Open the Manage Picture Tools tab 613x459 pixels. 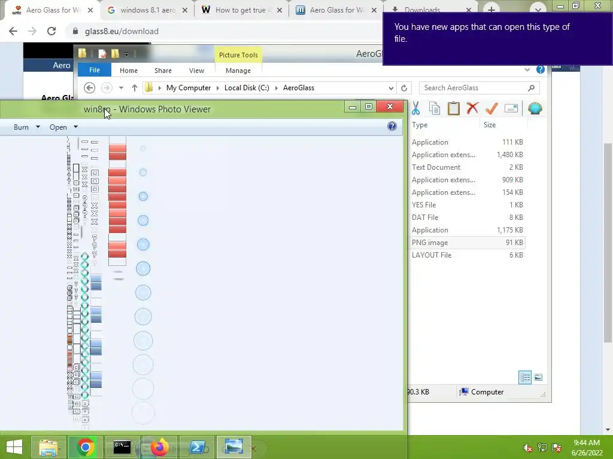tap(238, 71)
